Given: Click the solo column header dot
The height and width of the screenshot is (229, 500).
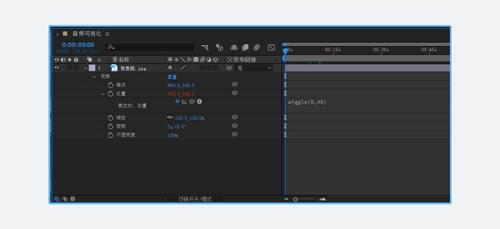Looking at the screenshot, I should coord(70,60).
